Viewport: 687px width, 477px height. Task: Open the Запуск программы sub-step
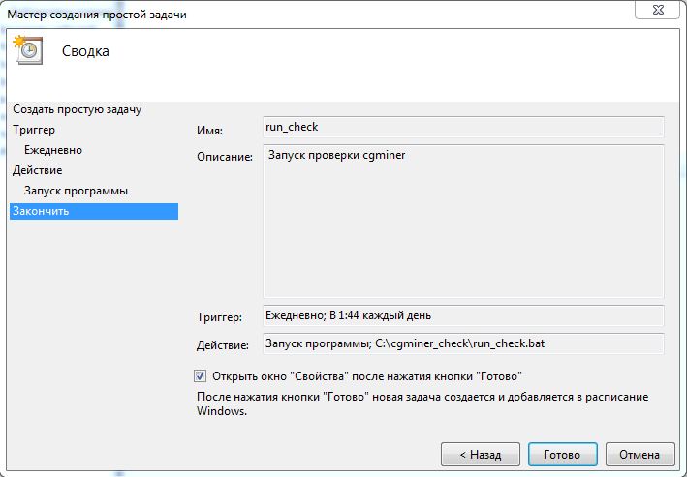pyautogui.click(x=76, y=191)
